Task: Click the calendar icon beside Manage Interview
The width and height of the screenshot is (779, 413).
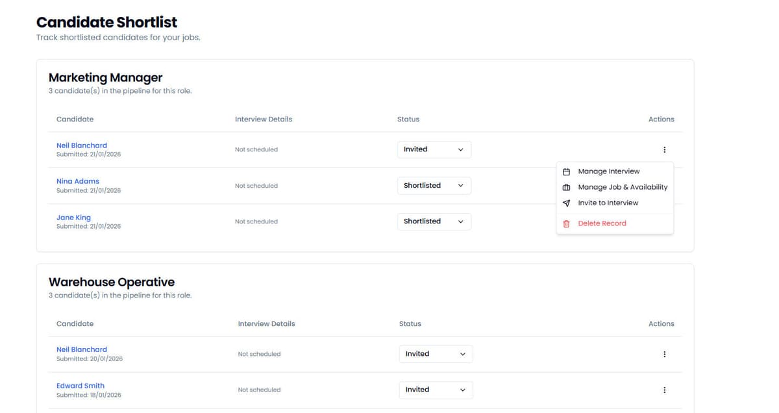Action: point(566,171)
